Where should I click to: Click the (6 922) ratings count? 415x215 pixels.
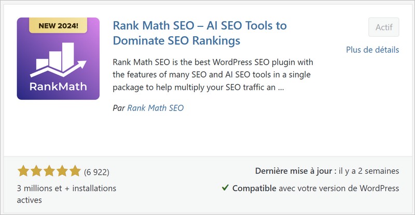click(x=96, y=172)
